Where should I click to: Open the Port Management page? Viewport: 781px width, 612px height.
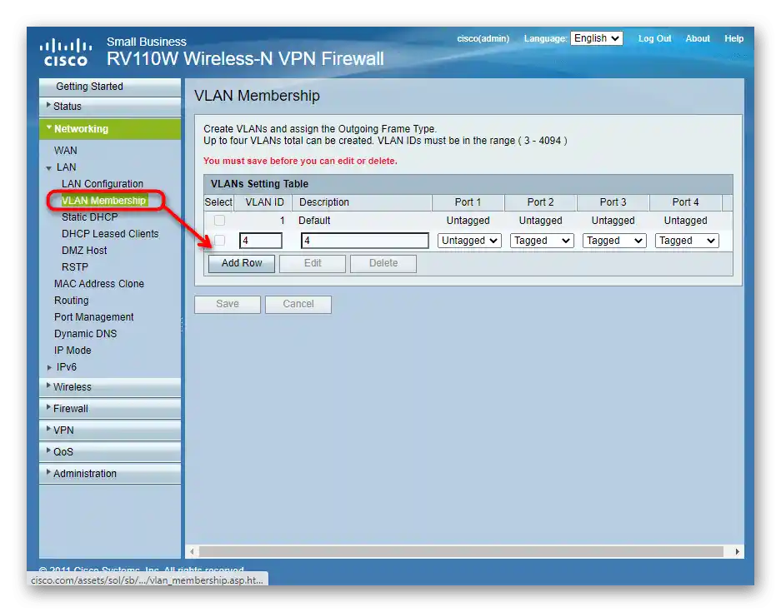[x=93, y=317]
